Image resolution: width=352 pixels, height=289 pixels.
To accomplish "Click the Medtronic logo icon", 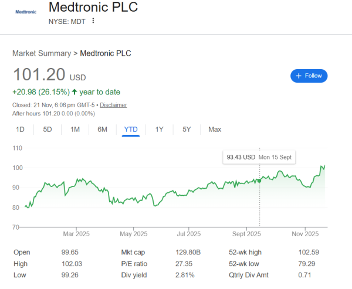I will (25, 12).
